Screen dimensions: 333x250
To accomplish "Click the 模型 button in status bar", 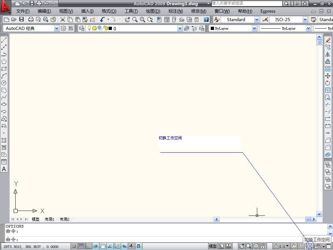I will click(213, 246).
